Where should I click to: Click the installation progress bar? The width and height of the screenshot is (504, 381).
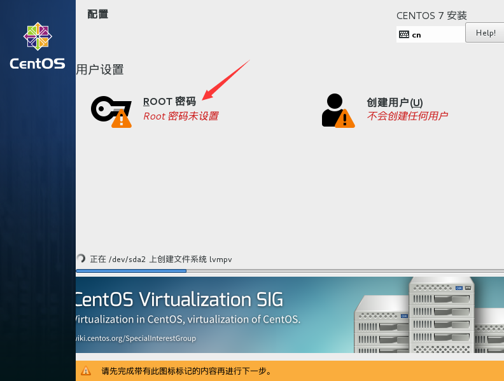click(290, 271)
